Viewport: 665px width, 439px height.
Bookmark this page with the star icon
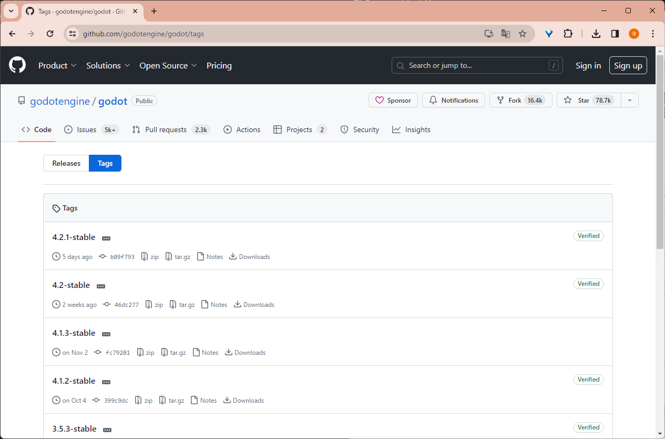pyautogui.click(x=522, y=34)
